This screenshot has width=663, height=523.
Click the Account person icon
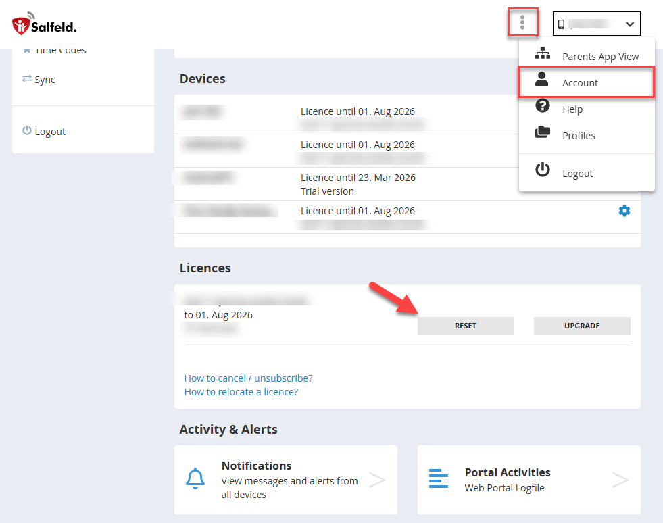tap(542, 80)
